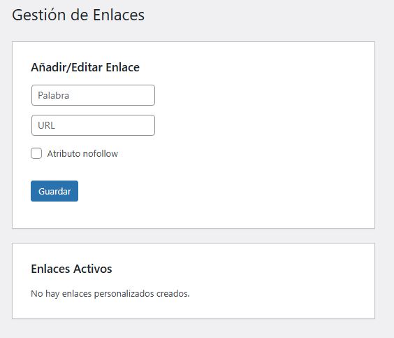394x338 pixels.
Task: Tick the nofollow attribute box
Action: (36, 153)
